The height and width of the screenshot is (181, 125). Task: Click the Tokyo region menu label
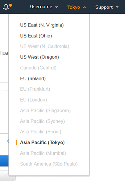click(74, 7)
